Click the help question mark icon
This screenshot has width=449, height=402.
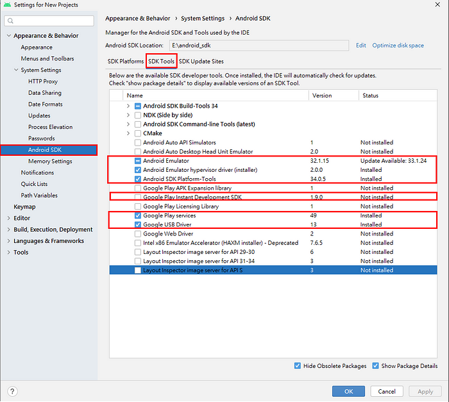[12, 391]
